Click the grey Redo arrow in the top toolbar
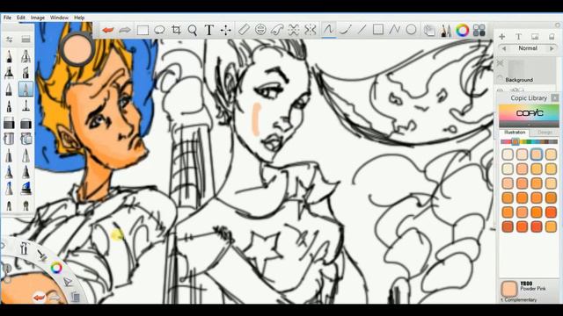The width and height of the screenshot is (563, 316). coord(125,30)
